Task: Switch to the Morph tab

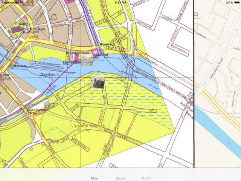Action: click(x=146, y=178)
